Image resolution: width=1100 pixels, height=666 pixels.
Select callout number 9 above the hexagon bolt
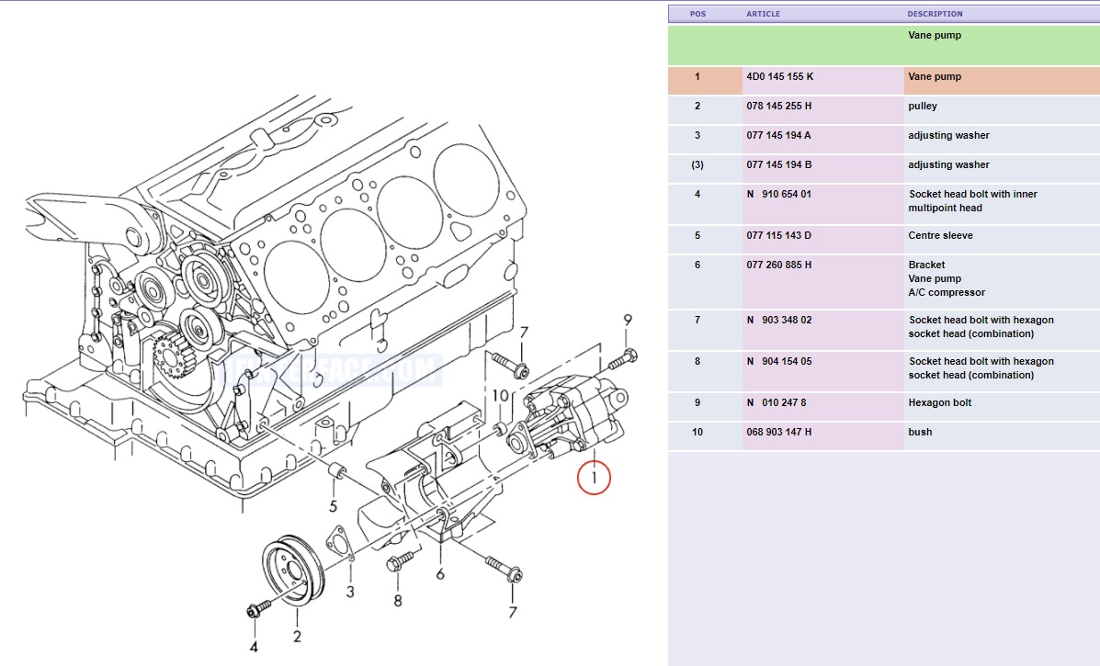coord(628,320)
